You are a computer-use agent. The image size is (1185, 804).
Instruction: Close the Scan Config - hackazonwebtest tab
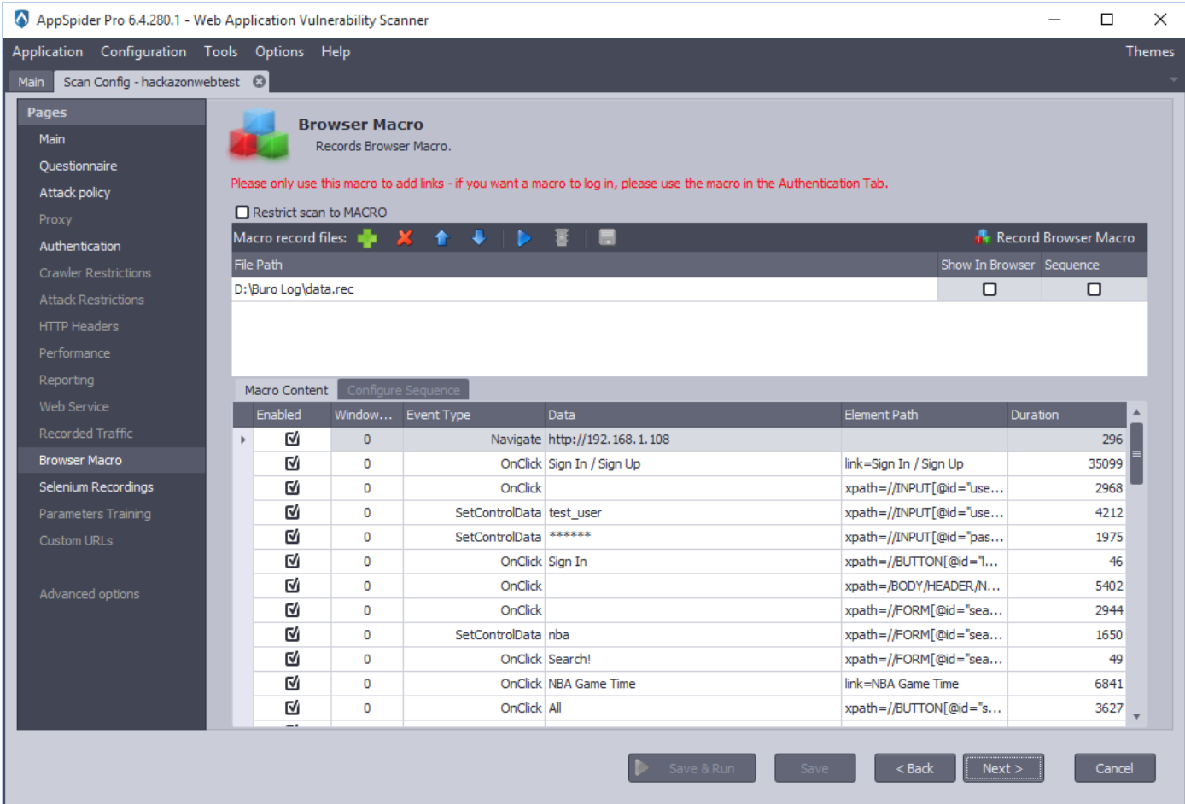pyautogui.click(x=259, y=81)
